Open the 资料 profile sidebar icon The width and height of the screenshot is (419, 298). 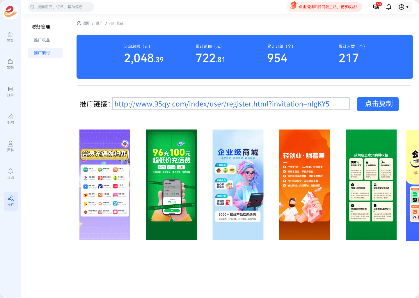click(x=10, y=146)
